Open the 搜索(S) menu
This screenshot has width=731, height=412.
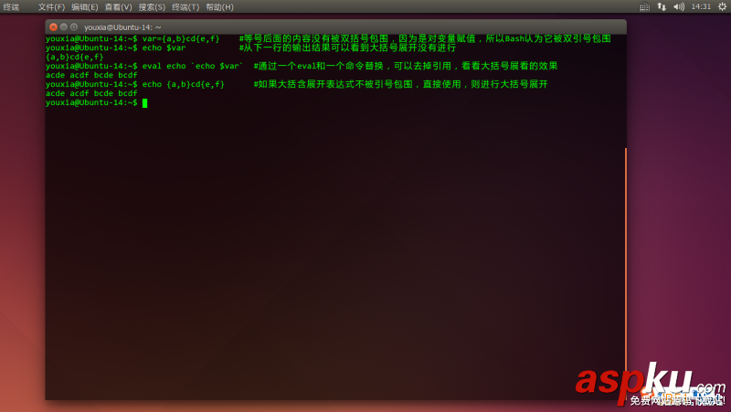(x=152, y=7)
